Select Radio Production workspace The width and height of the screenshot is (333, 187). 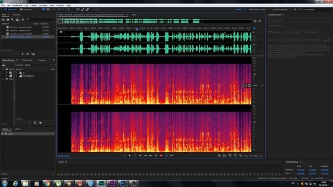[x=280, y=9]
